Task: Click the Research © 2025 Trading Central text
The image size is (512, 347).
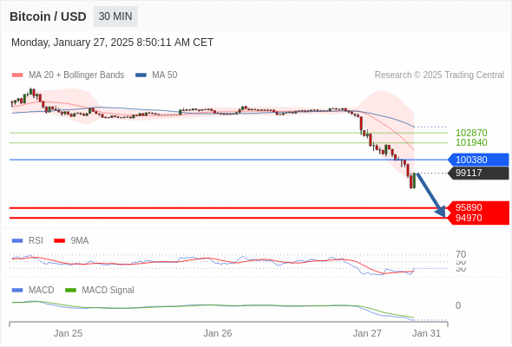Action: point(439,75)
